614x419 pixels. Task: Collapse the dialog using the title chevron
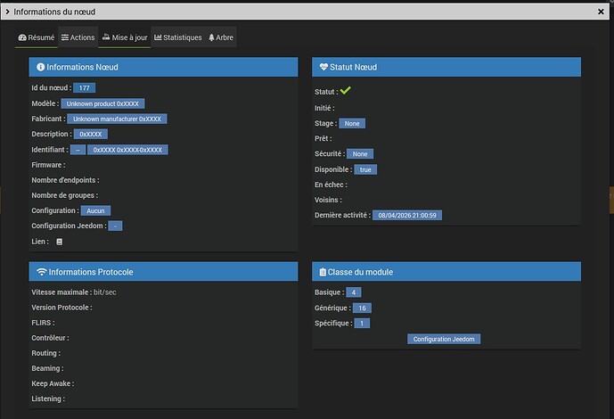click(7, 12)
